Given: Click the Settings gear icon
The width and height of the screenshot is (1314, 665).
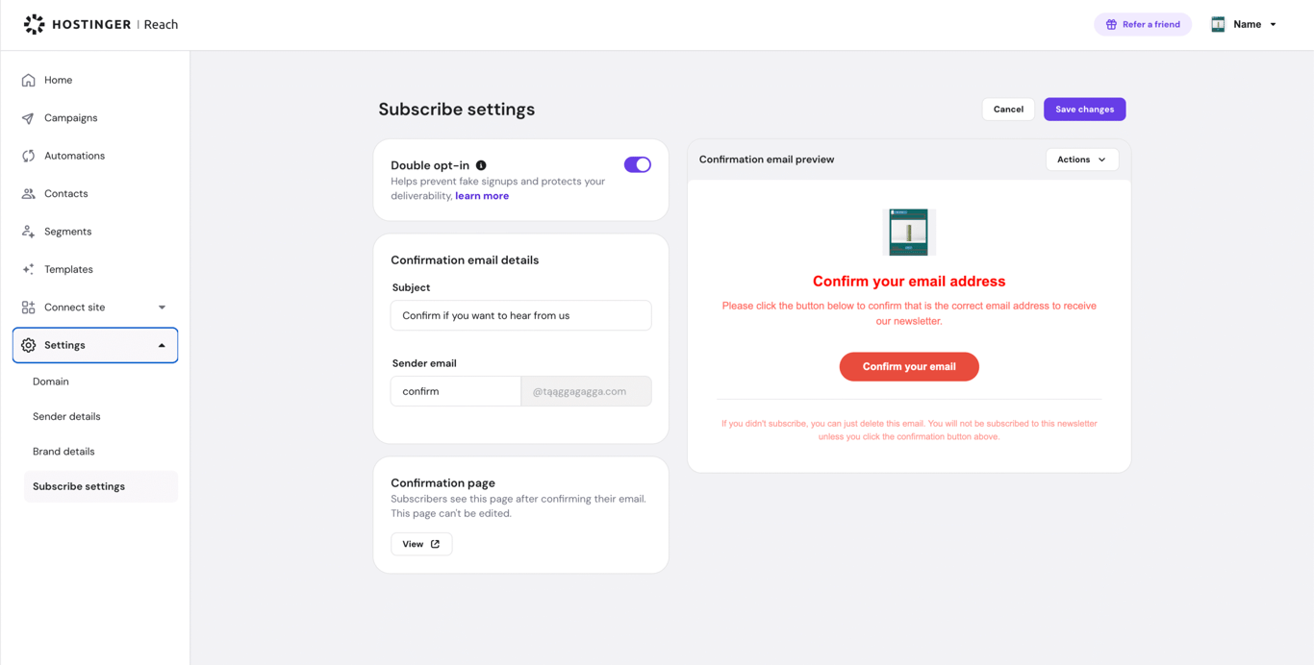Looking at the screenshot, I should coord(30,344).
